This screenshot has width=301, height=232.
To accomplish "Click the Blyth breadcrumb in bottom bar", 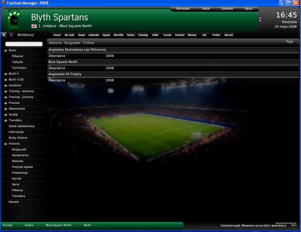I will [x=87, y=225].
